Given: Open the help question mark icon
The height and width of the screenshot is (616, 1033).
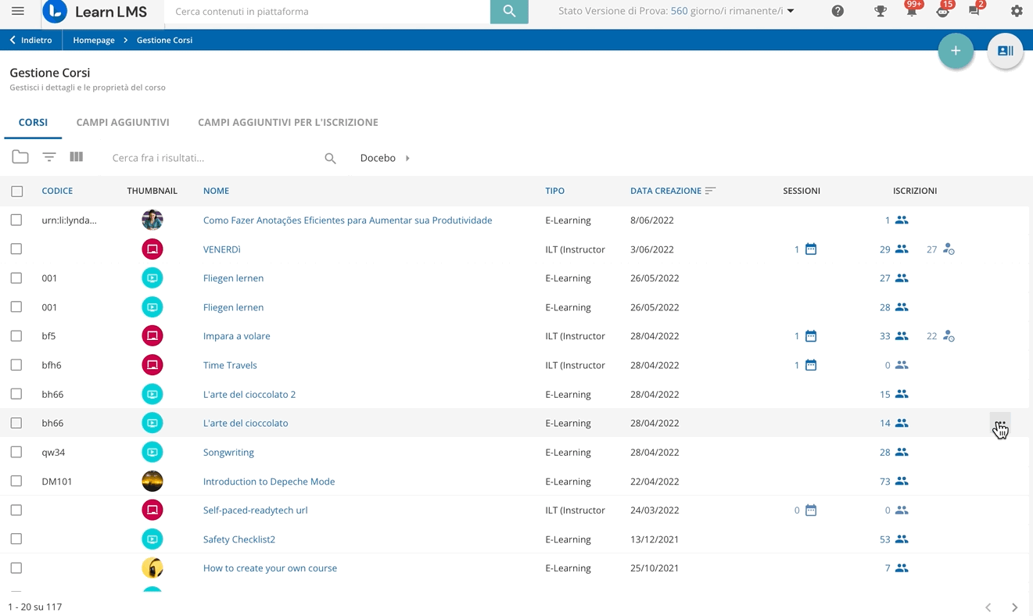Looking at the screenshot, I should click(x=838, y=11).
